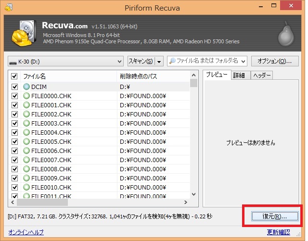Uncheck the DCIM checkbox

14,87
